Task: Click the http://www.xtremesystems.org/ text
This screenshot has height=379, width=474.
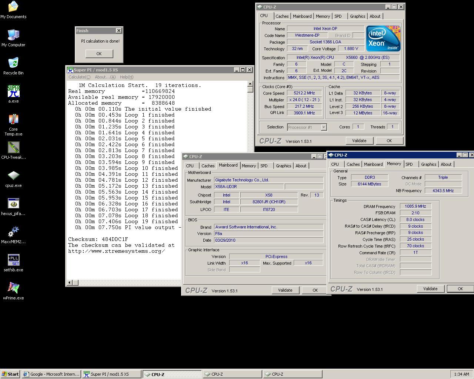Action: point(117,251)
